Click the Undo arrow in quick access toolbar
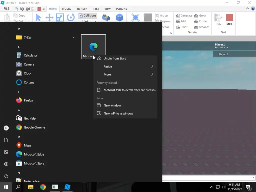256x192 pixels. (x=22, y=9)
